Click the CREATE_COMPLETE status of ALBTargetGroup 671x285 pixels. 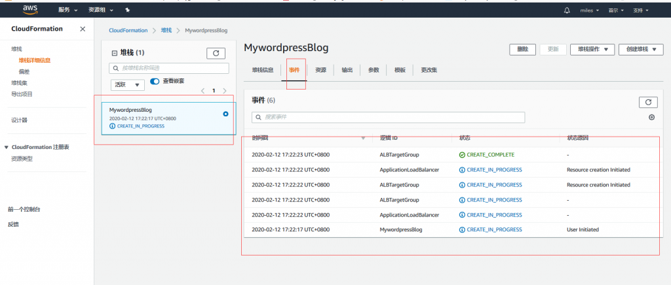click(487, 155)
